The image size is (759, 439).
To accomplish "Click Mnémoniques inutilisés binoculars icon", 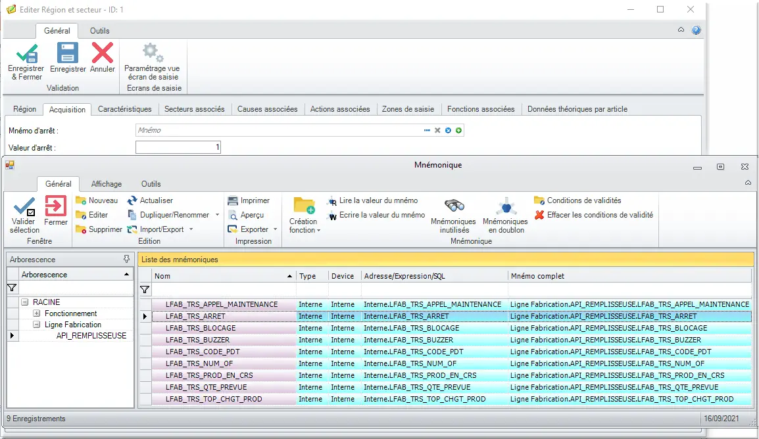I will pyautogui.click(x=454, y=206).
